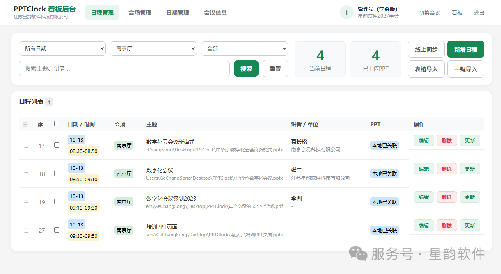
Task: Click 新增日程 to add a schedule
Action: [466, 49]
